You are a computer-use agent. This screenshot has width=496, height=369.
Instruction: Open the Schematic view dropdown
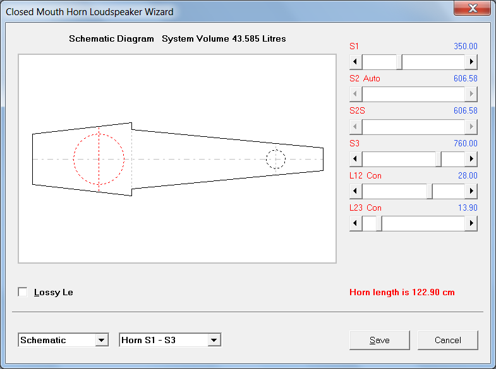tap(101, 340)
